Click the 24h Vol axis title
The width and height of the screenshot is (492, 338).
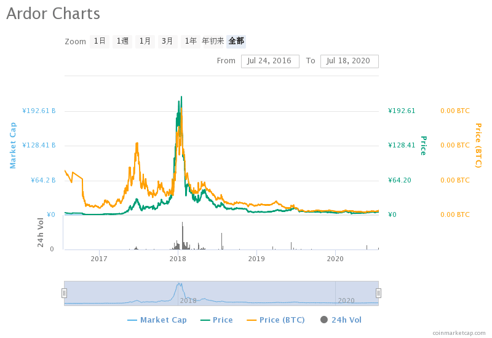(41, 232)
